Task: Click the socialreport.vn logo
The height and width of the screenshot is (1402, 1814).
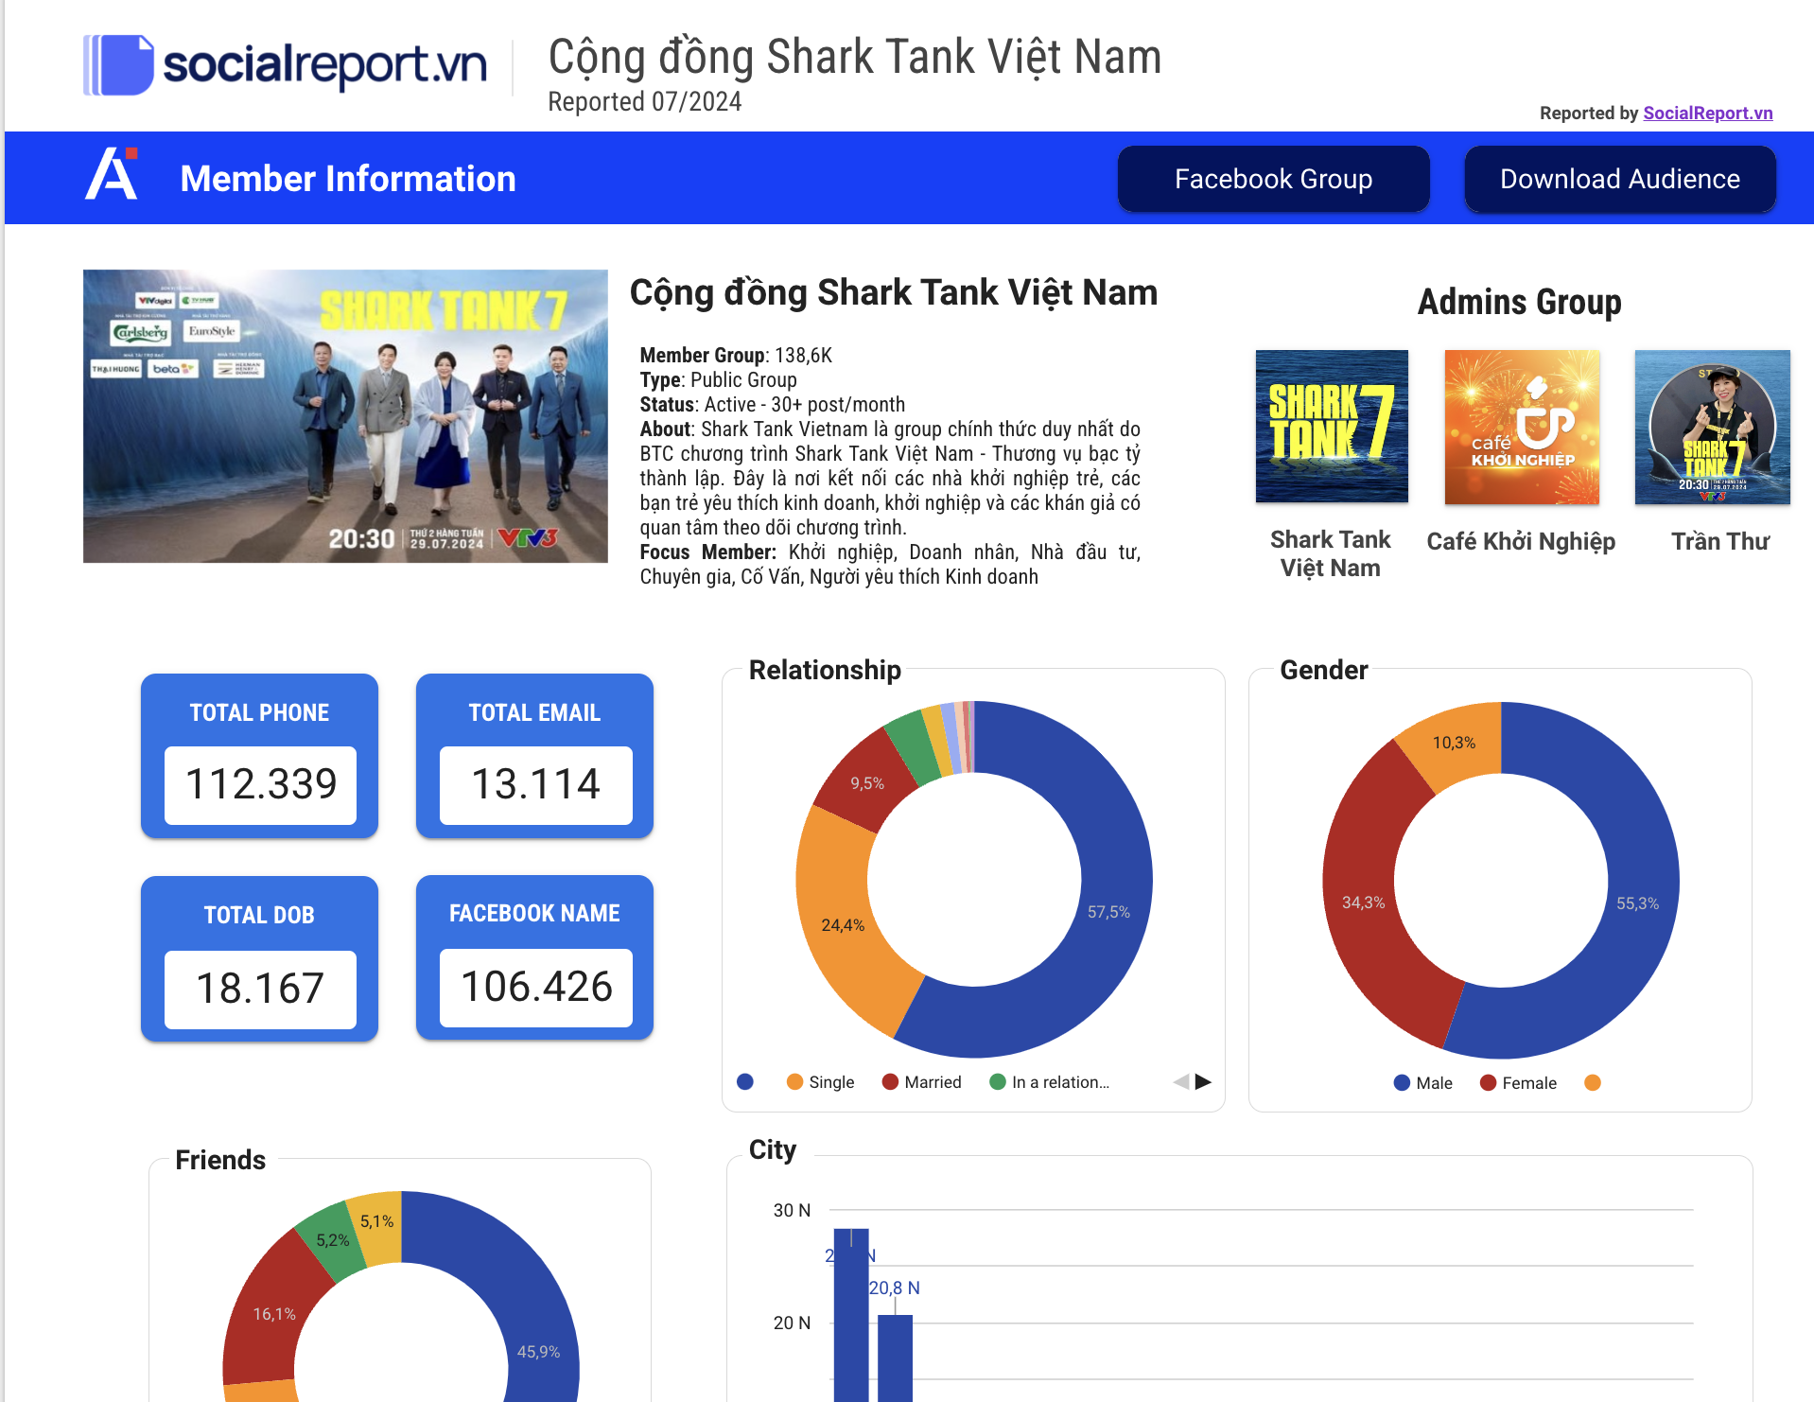Action: pos(285,64)
